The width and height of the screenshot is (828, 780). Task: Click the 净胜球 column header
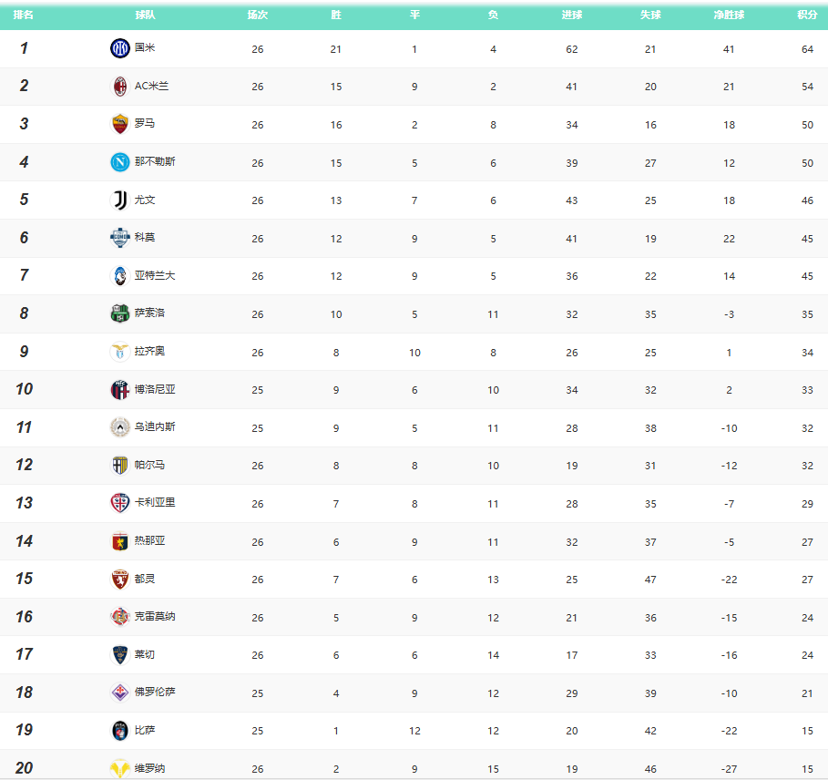pos(729,15)
